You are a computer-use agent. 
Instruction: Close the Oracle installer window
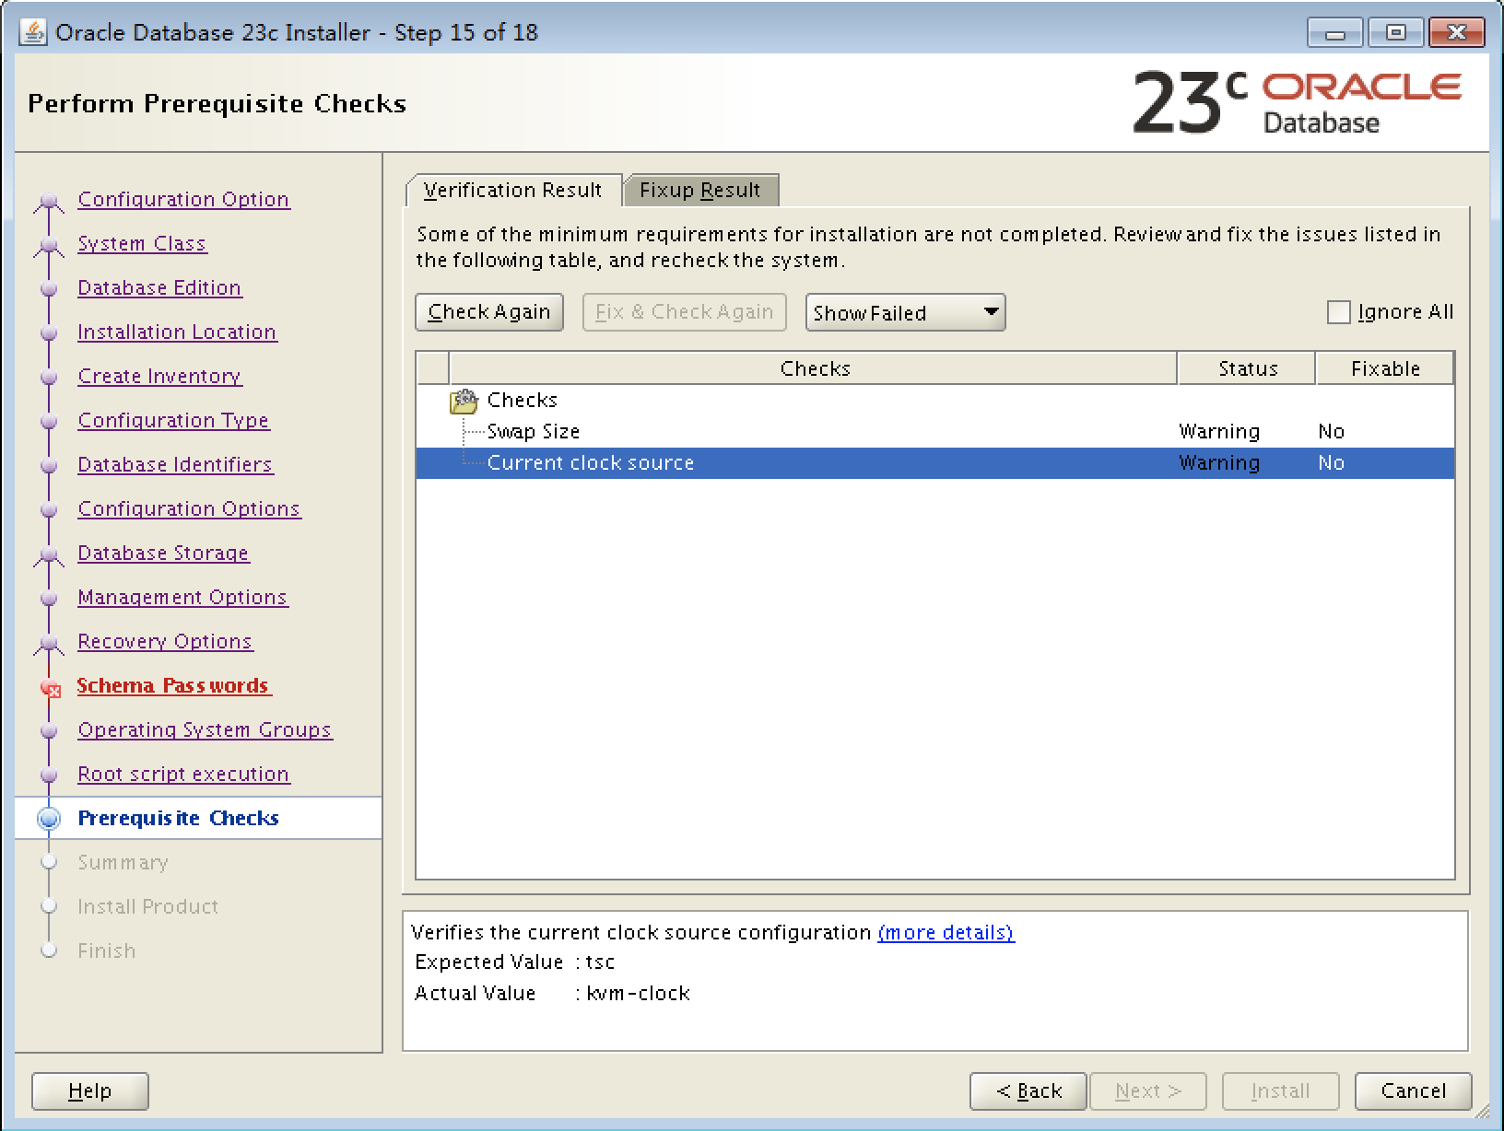pyautogui.click(x=1456, y=33)
